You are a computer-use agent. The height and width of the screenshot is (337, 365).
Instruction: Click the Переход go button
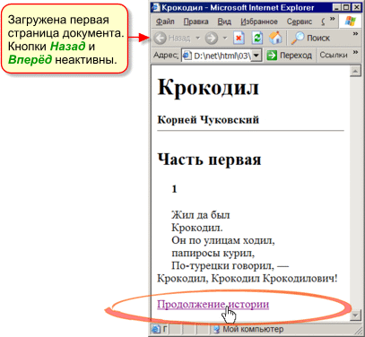coord(289,56)
